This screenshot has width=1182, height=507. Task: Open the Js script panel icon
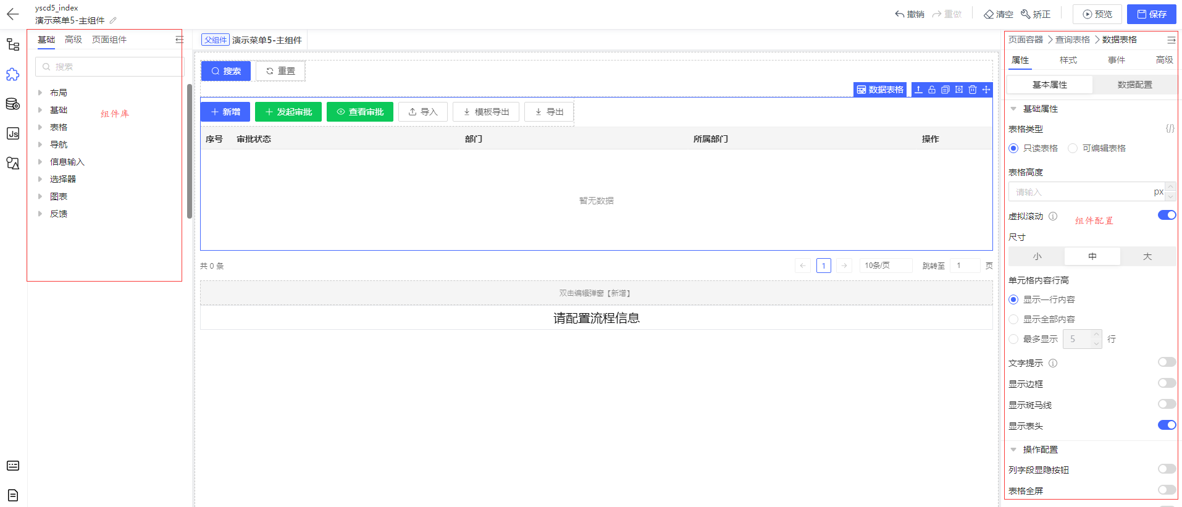coord(13,133)
